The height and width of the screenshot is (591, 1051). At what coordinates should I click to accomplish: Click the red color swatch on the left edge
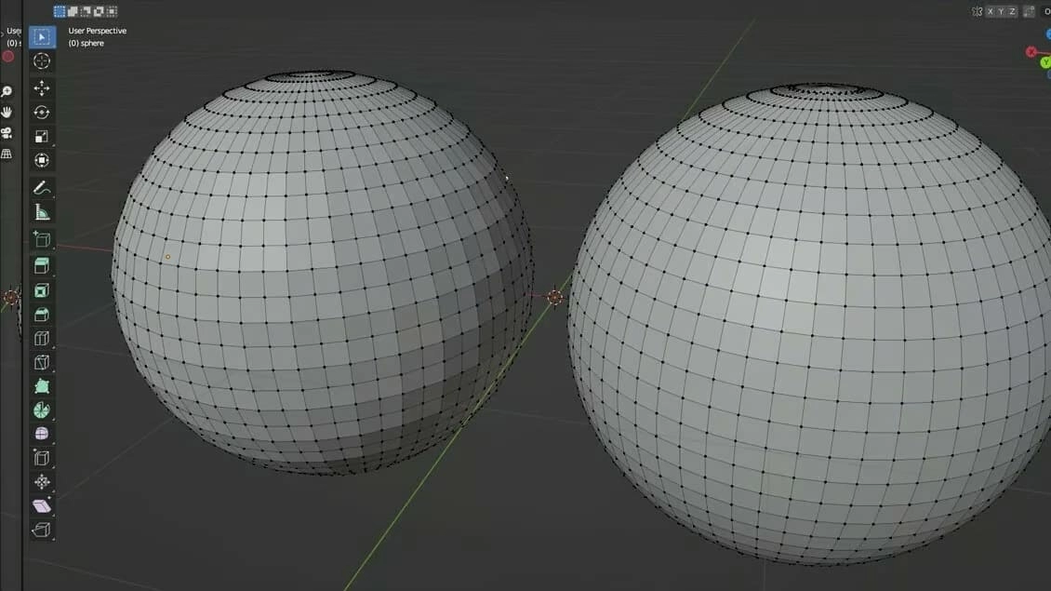[x=7, y=57]
